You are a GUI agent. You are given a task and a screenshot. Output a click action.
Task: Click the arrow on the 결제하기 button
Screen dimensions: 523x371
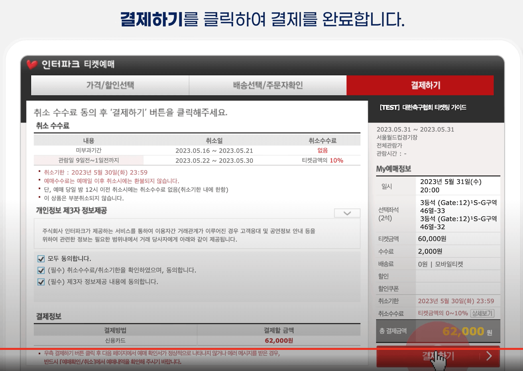click(x=489, y=356)
